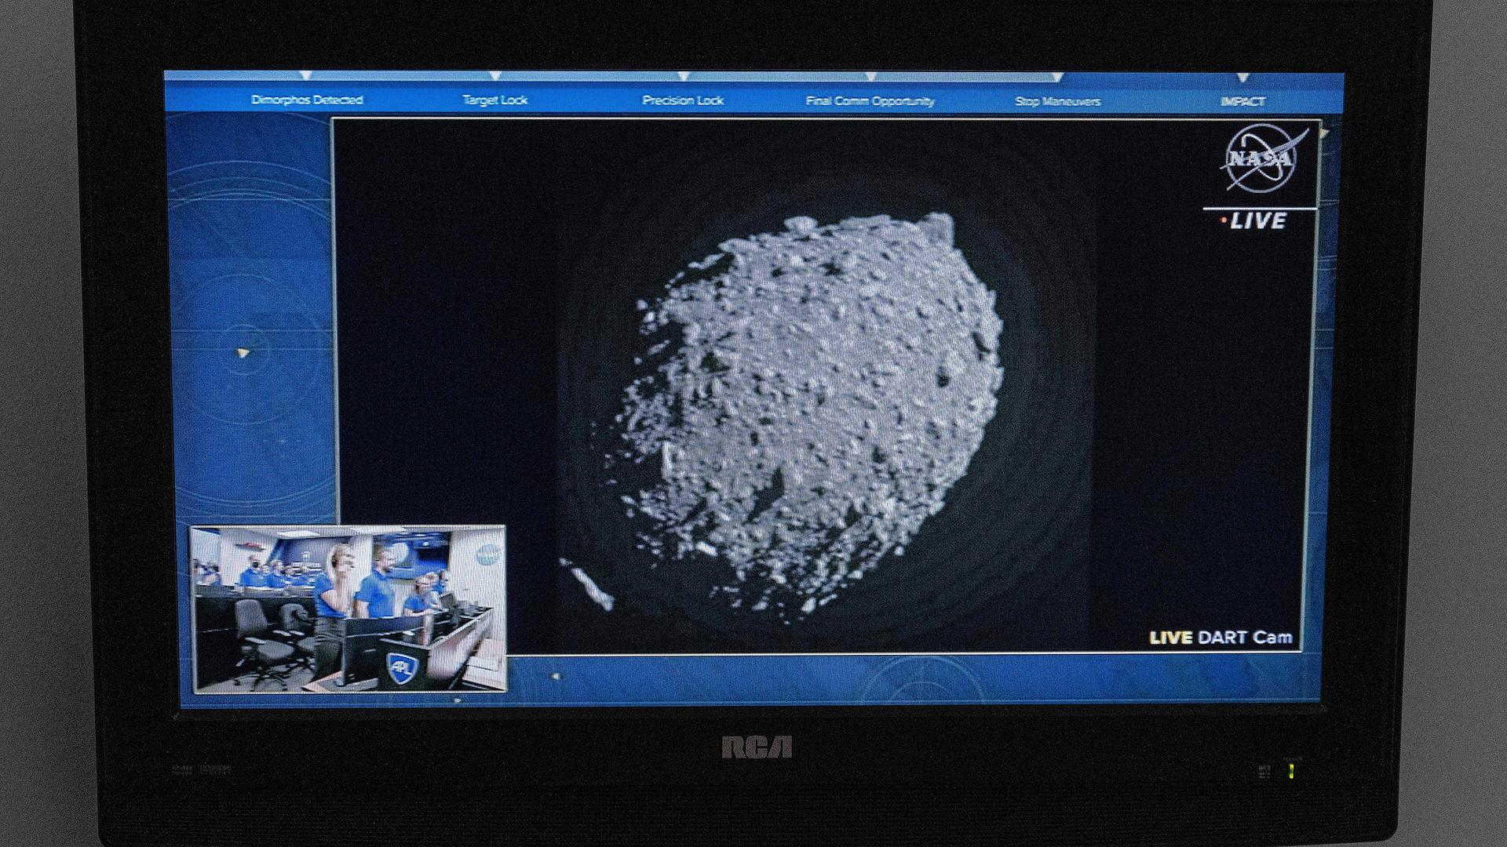
Task: Click the NASA logo
Action: (1263, 160)
